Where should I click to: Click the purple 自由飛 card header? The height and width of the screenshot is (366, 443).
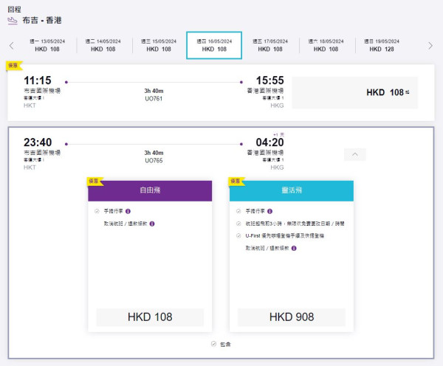coord(150,190)
